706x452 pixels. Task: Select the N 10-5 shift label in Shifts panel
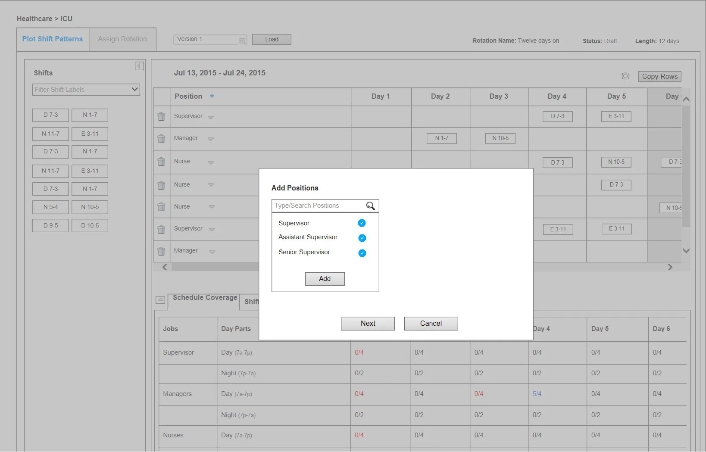pos(90,207)
